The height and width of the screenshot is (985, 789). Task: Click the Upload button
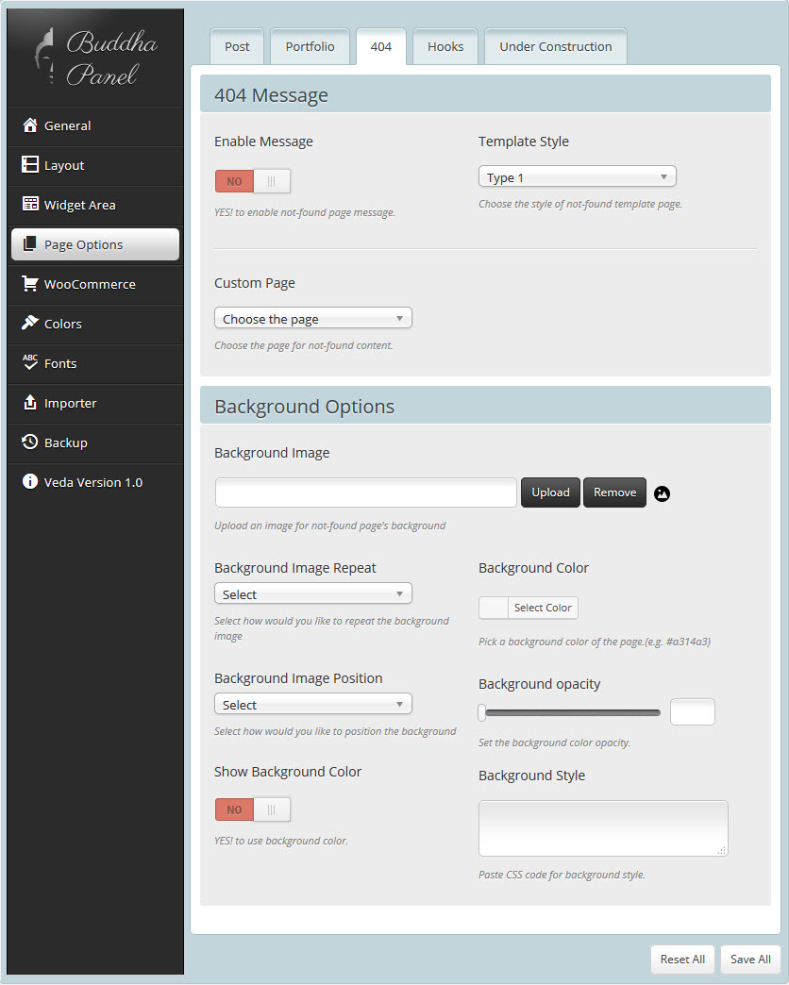pos(550,492)
